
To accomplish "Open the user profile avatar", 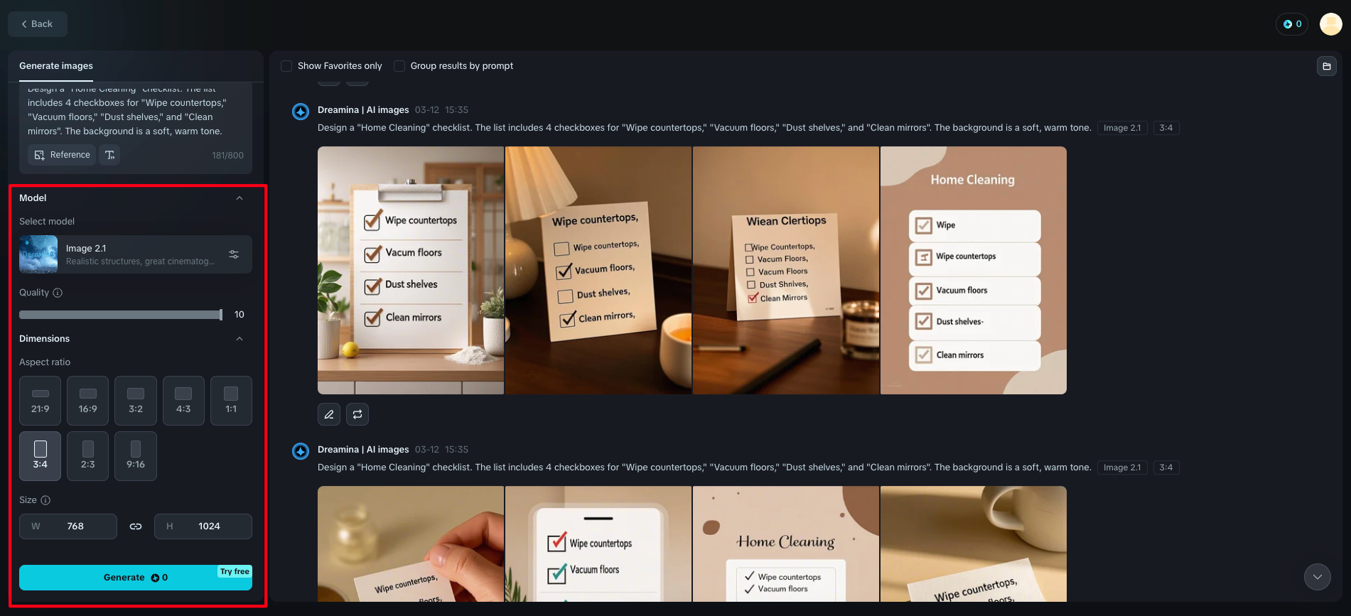I will tap(1330, 24).
